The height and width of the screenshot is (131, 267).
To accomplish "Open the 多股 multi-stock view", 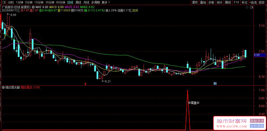I will pos(211,2).
